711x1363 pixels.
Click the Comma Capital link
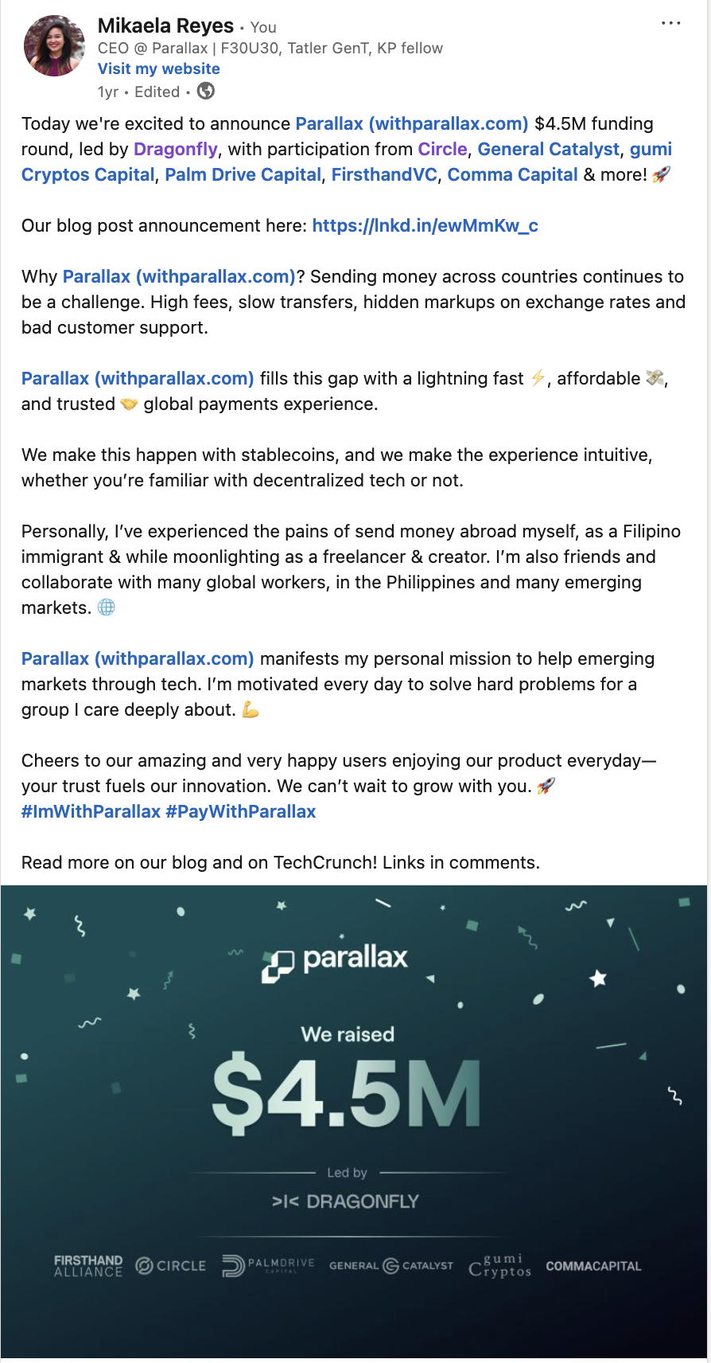pos(513,174)
